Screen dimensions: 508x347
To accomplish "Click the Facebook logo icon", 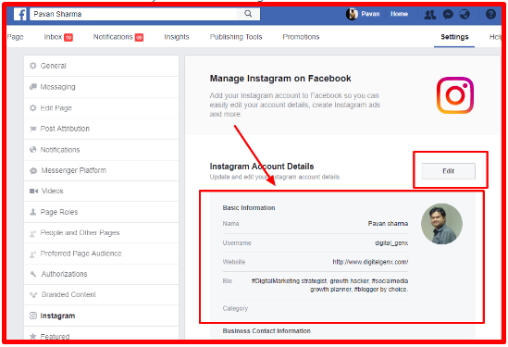I will tap(19, 14).
